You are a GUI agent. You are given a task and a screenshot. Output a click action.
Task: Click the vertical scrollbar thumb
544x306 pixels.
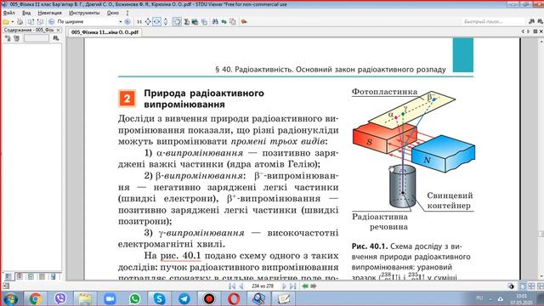click(x=541, y=235)
